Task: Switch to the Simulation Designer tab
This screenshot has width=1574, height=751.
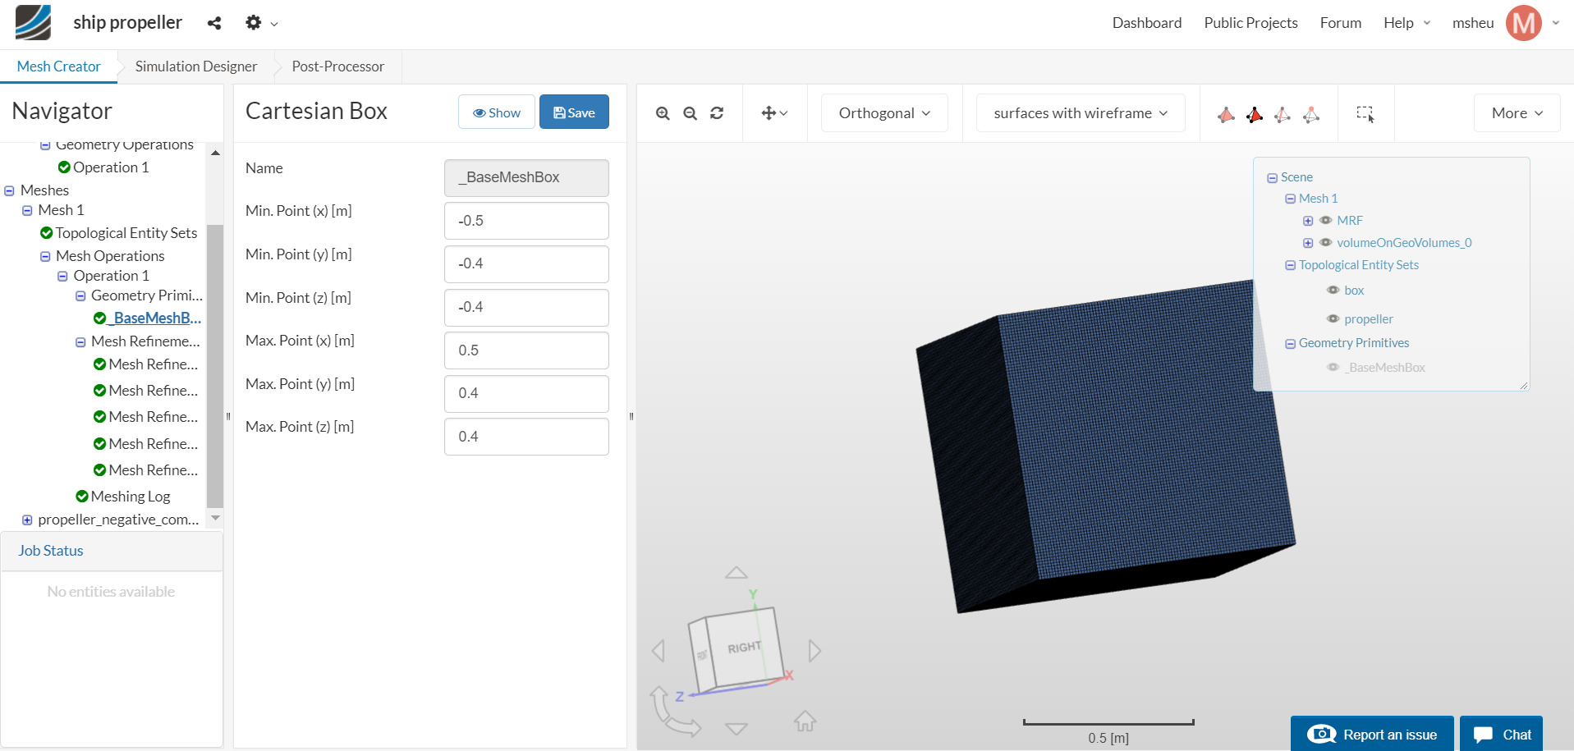Action: pyautogui.click(x=195, y=66)
